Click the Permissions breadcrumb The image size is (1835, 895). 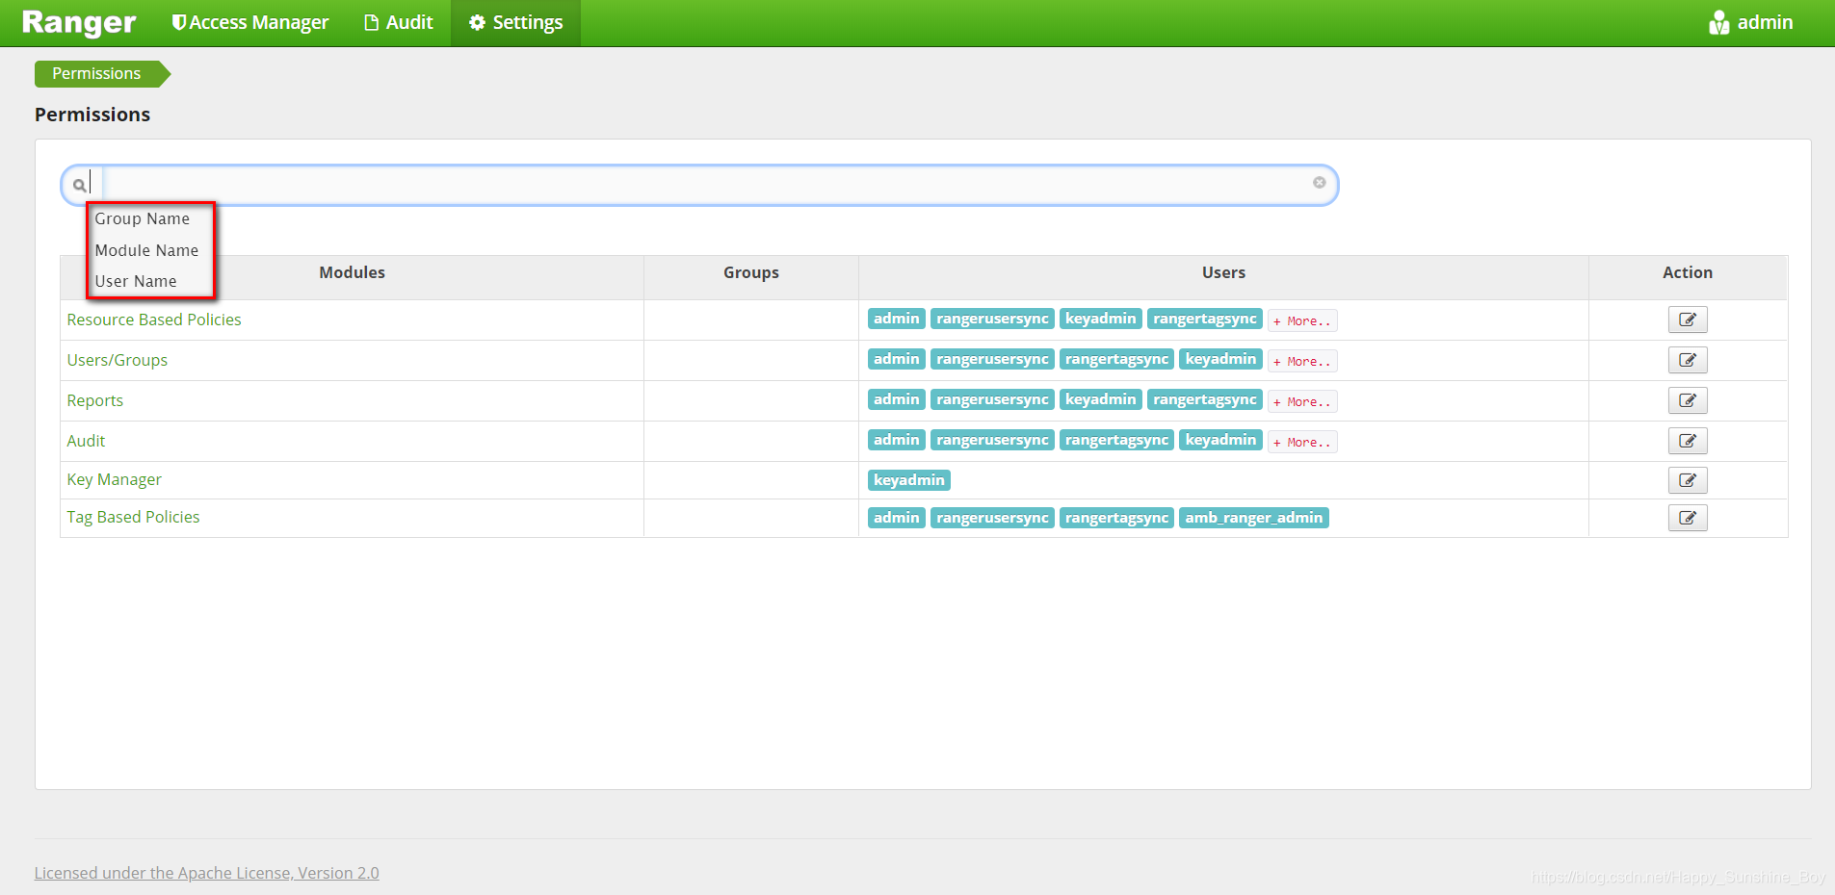click(x=95, y=73)
